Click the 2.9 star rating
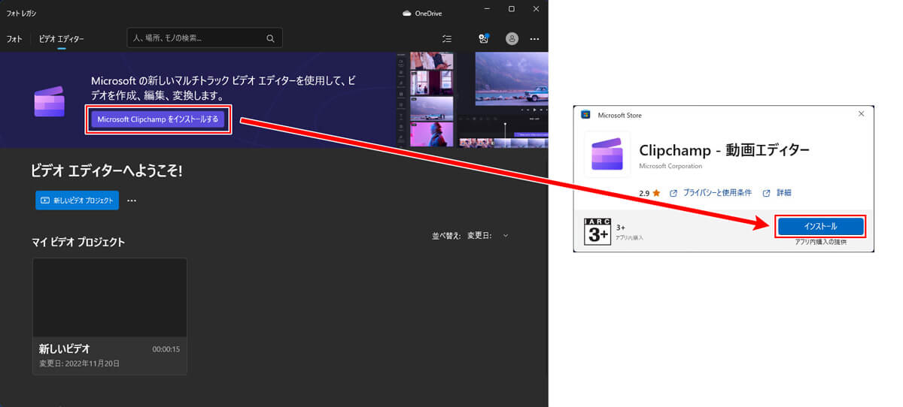 [x=649, y=193]
